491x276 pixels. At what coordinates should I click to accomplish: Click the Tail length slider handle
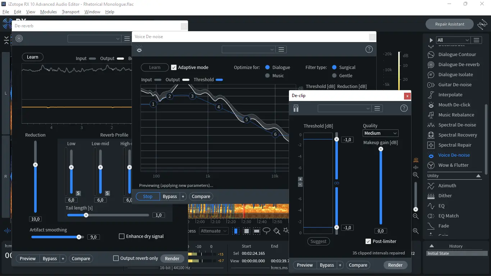(86, 215)
